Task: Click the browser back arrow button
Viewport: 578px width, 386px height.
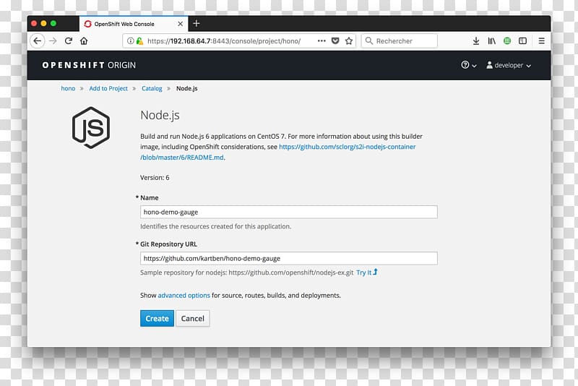Action: click(x=38, y=41)
